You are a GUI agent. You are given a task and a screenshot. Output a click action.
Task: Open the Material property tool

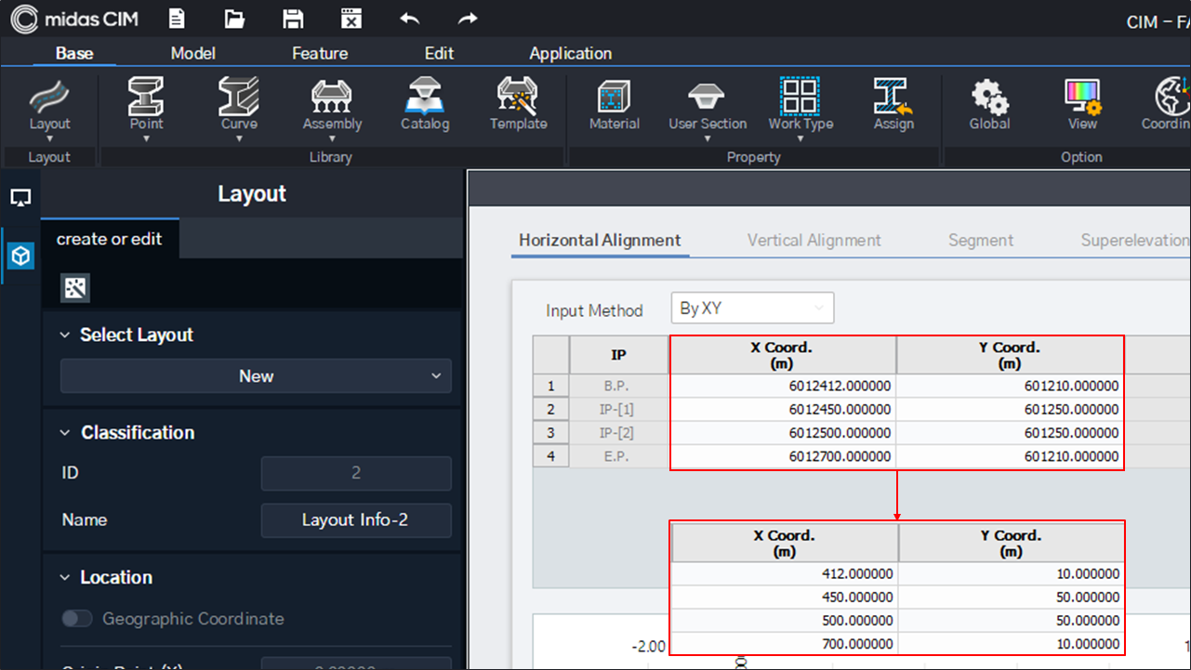click(x=615, y=104)
